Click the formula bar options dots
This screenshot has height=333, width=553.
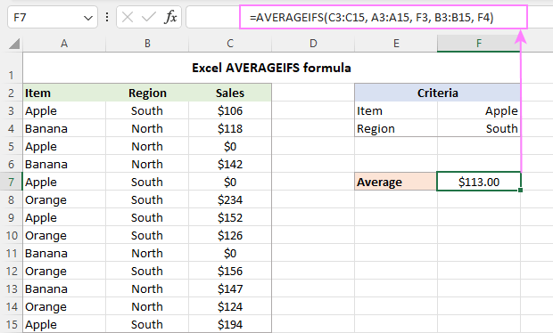pos(107,17)
